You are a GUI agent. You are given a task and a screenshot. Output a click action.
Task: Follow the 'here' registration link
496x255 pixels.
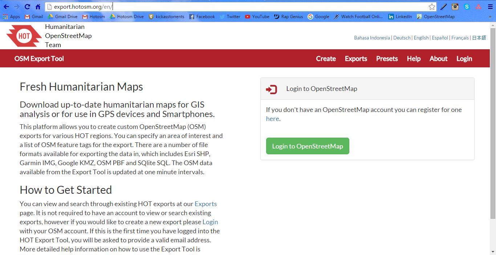click(x=272, y=119)
